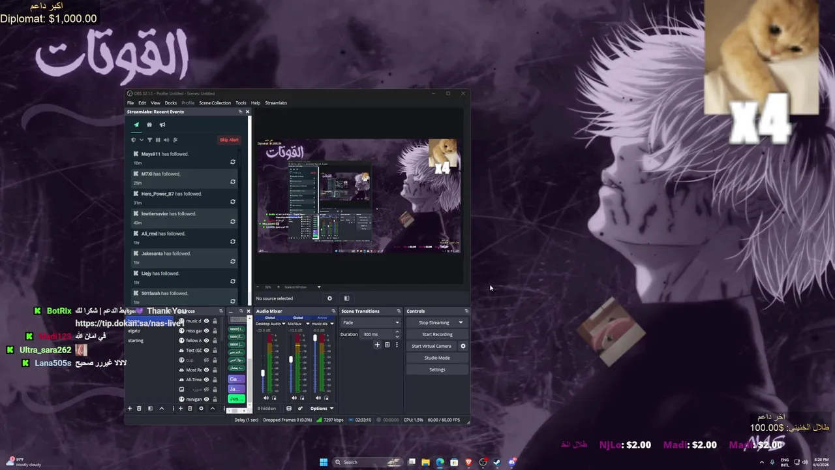The width and height of the screenshot is (835, 470).
Task: Enable Studio Mode
Action: pos(437,358)
